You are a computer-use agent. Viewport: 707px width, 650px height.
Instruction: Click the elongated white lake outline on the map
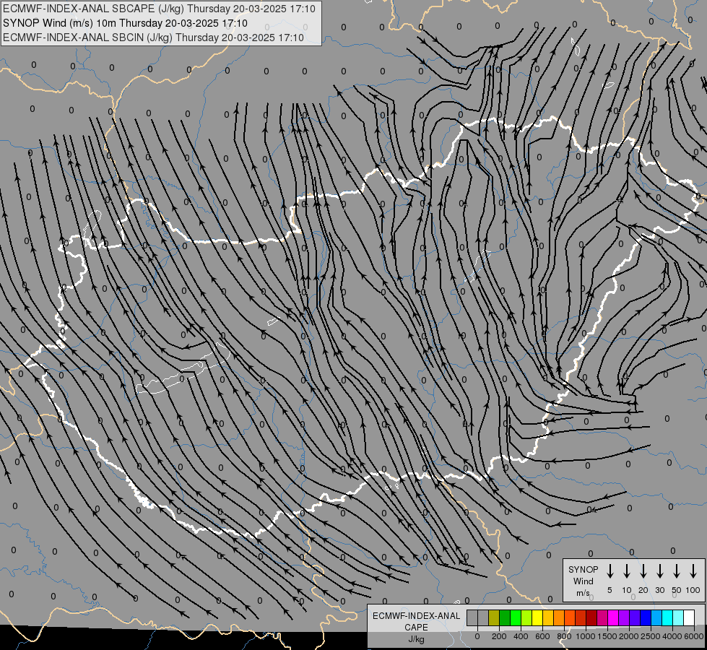point(184,369)
